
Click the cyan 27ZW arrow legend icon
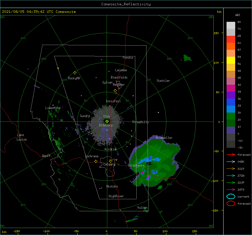pyautogui.click(x=231, y=176)
